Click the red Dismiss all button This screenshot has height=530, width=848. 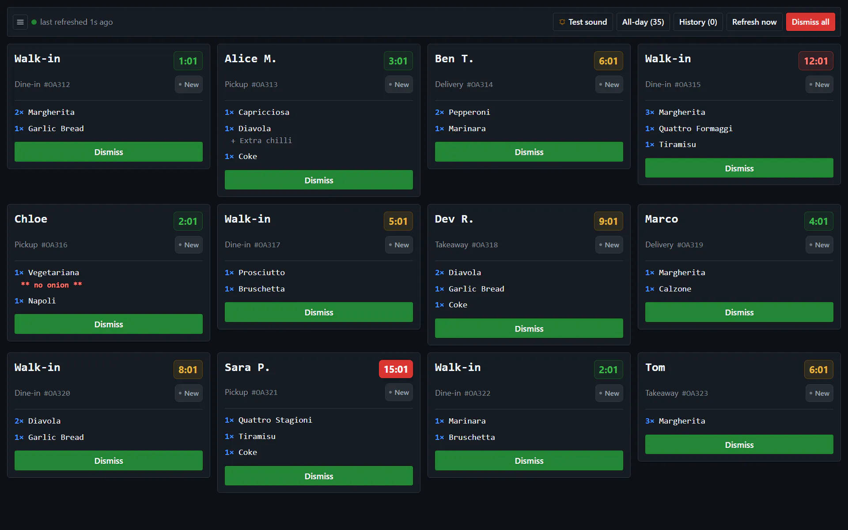[810, 22]
